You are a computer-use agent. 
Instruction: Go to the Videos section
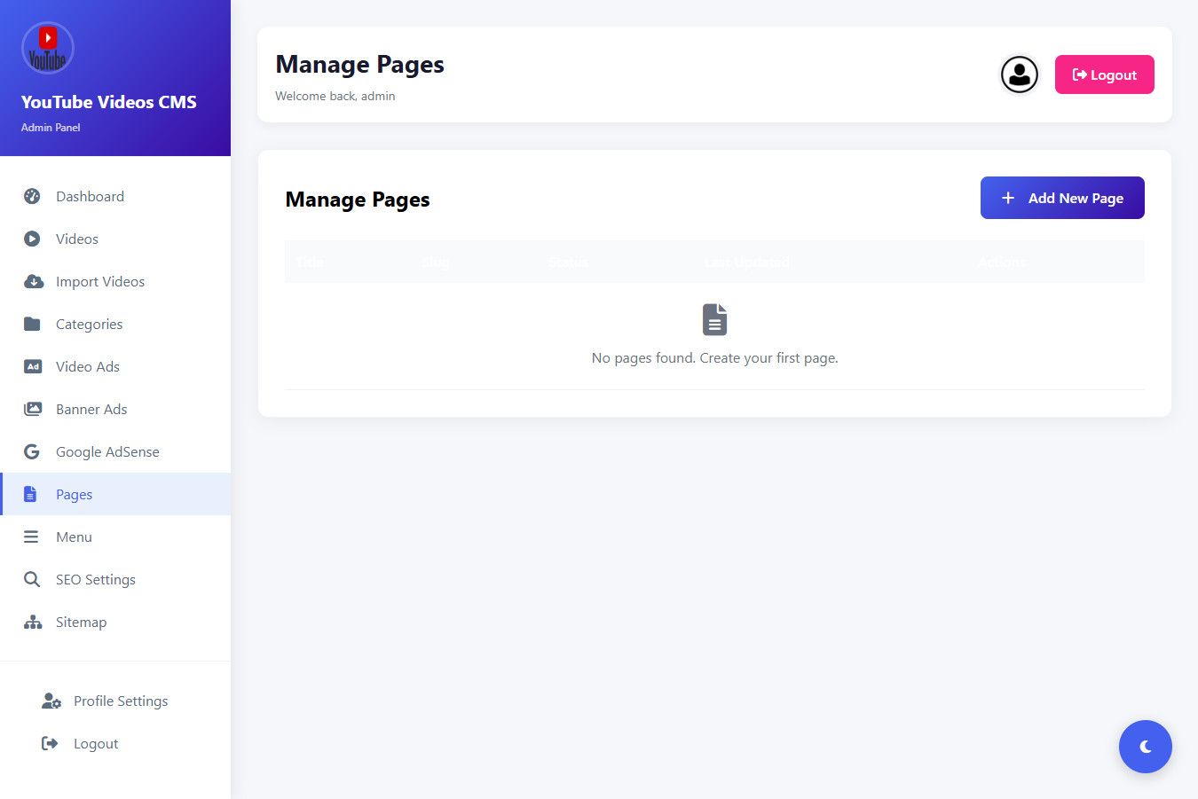coord(115,239)
